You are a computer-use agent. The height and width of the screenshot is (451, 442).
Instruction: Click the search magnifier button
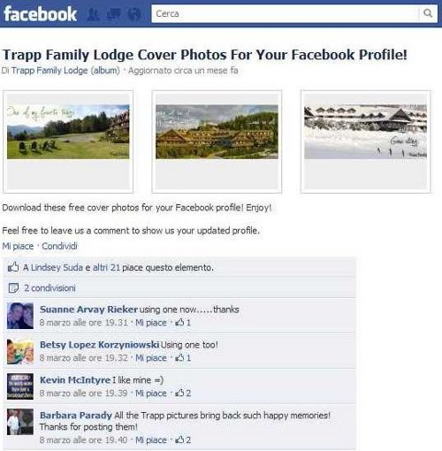click(x=428, y=13)
